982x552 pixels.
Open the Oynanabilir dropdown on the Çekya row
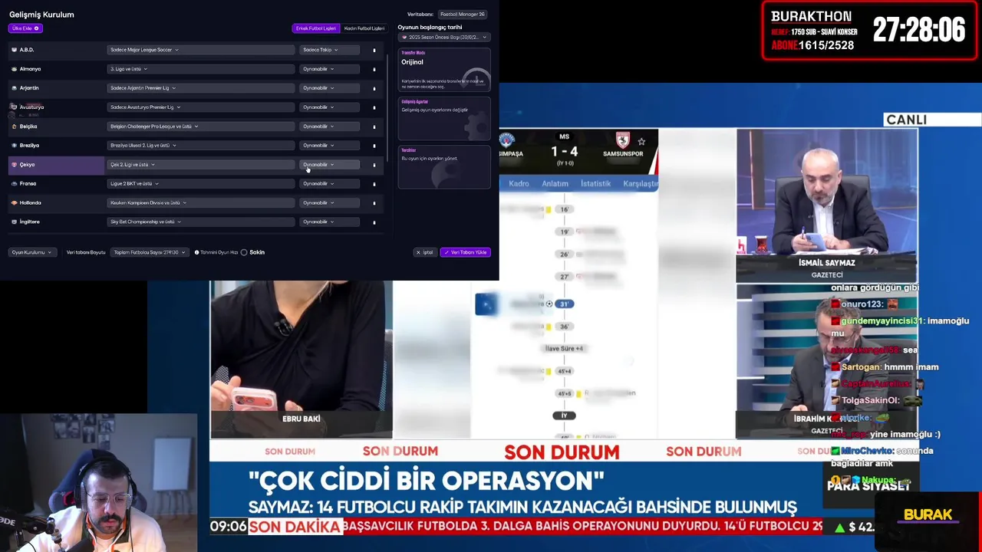(329, 164)
